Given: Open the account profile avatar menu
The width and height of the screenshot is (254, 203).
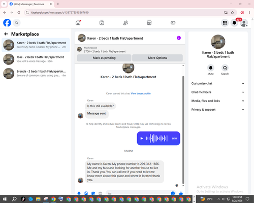Looking at the screenshot, I should click(x=244, y=23).
